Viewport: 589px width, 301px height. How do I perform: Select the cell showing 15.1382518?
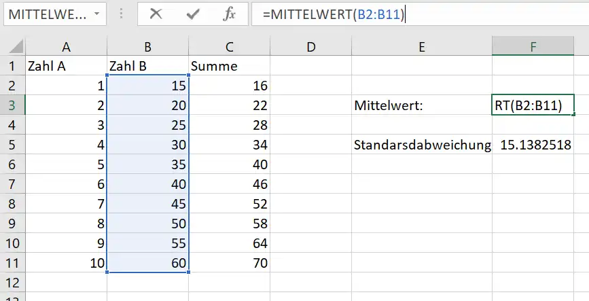point(534,145)
